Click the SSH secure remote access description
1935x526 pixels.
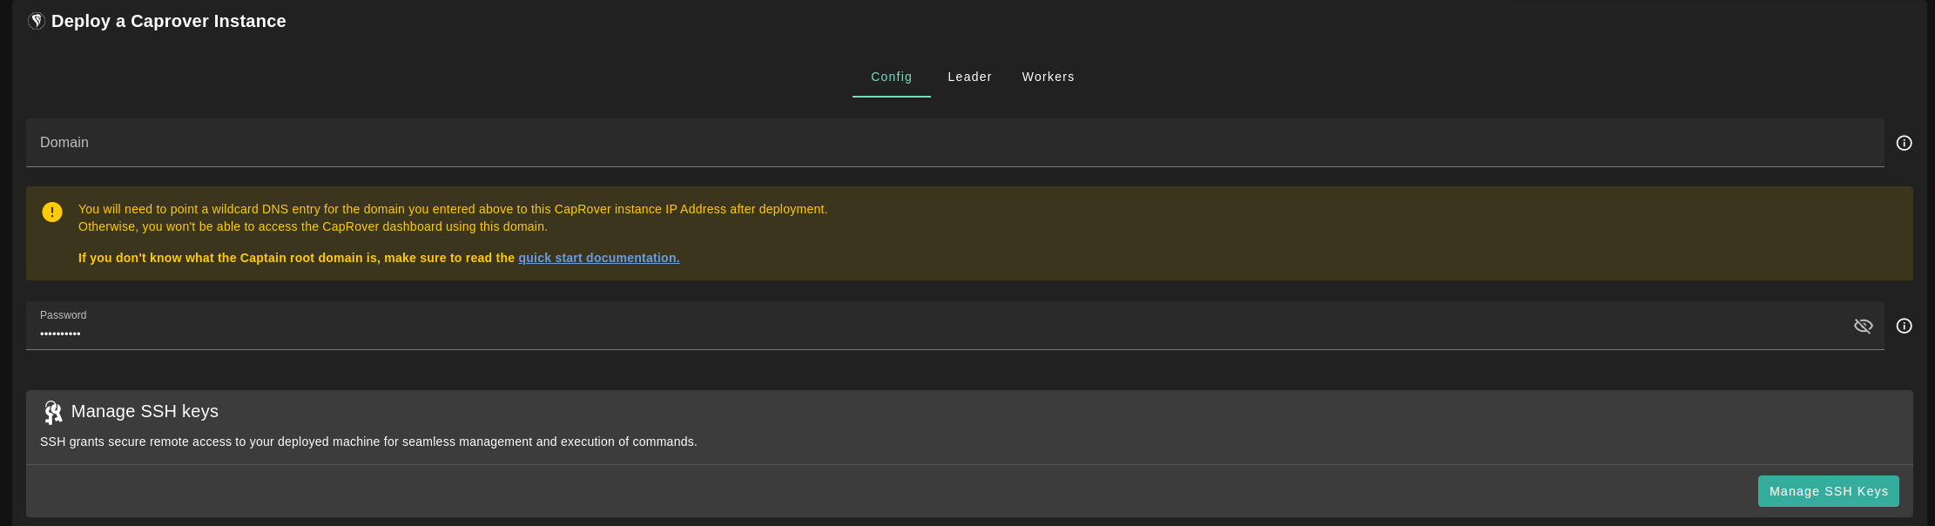click(368, 442)
